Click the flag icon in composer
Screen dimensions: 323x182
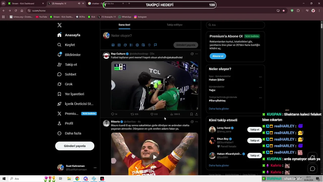(x=155, y=45)
